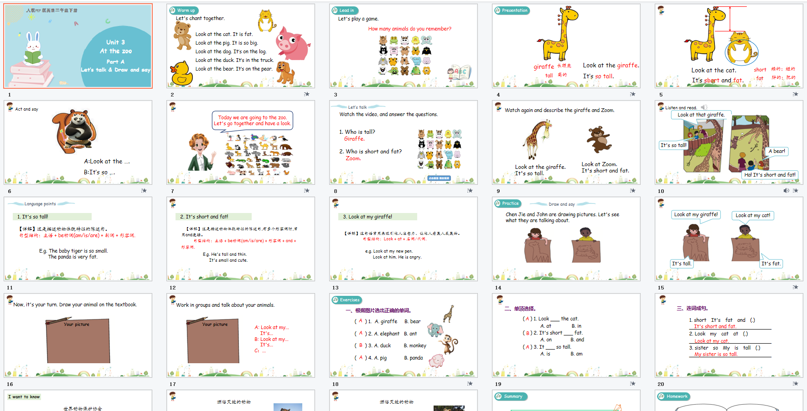The width and height of the screenshot is (807, 411).
Task: Click the animation star under slide 20
Action: click(x=795, y=384)
